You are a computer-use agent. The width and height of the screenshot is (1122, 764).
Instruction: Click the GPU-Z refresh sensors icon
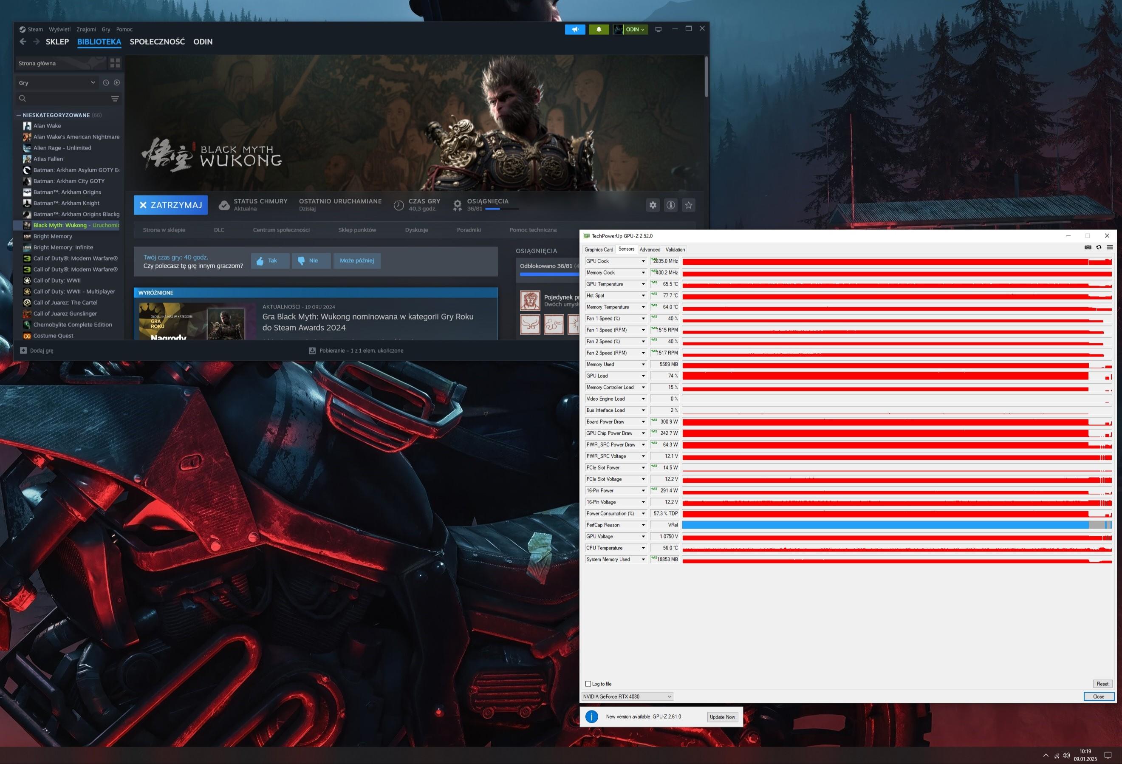pyautogui.click(x=1099, y=247)
